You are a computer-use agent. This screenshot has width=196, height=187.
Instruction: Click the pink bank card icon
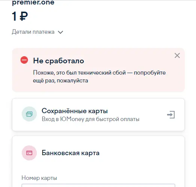coord(29,153)
